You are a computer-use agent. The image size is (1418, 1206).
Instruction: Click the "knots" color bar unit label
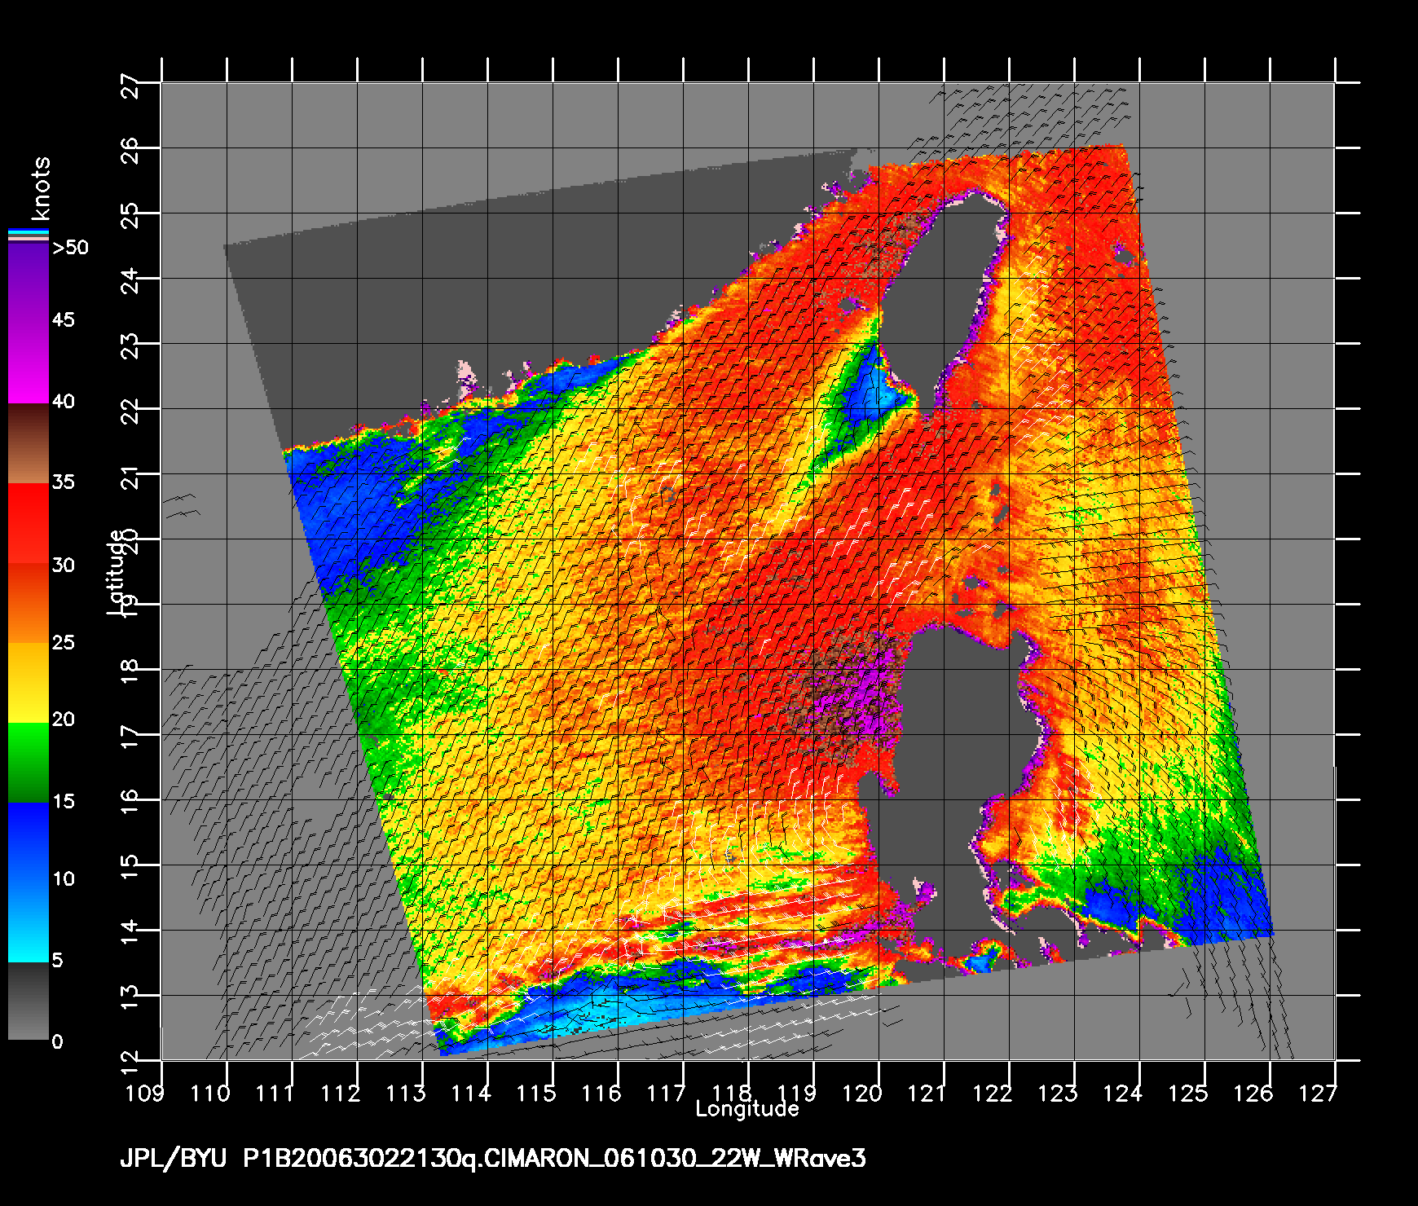click(40, 188)
